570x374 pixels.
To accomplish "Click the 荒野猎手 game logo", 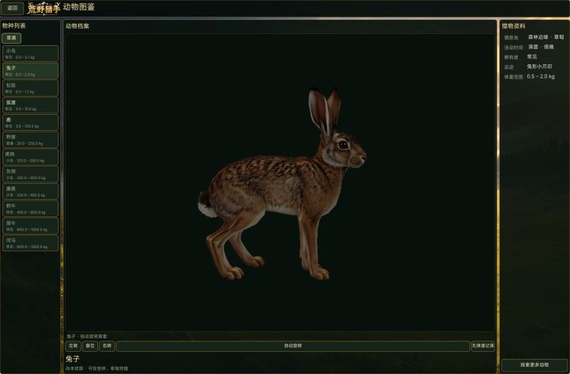I will click(44, 9).
